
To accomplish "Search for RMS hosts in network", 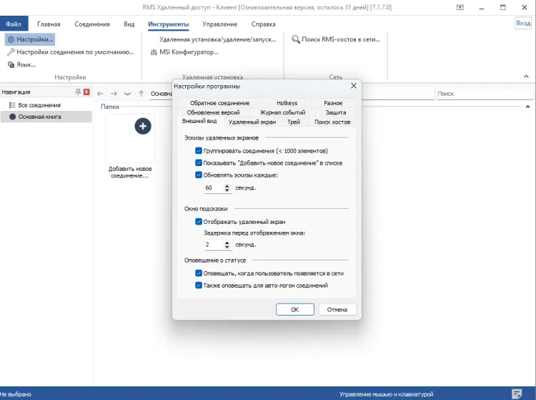I will click(x=336, y=39).
